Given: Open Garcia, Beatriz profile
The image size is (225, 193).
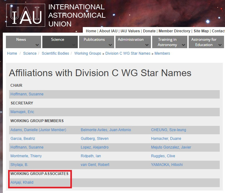Looking at the screenshot, I should click(23, 139).
